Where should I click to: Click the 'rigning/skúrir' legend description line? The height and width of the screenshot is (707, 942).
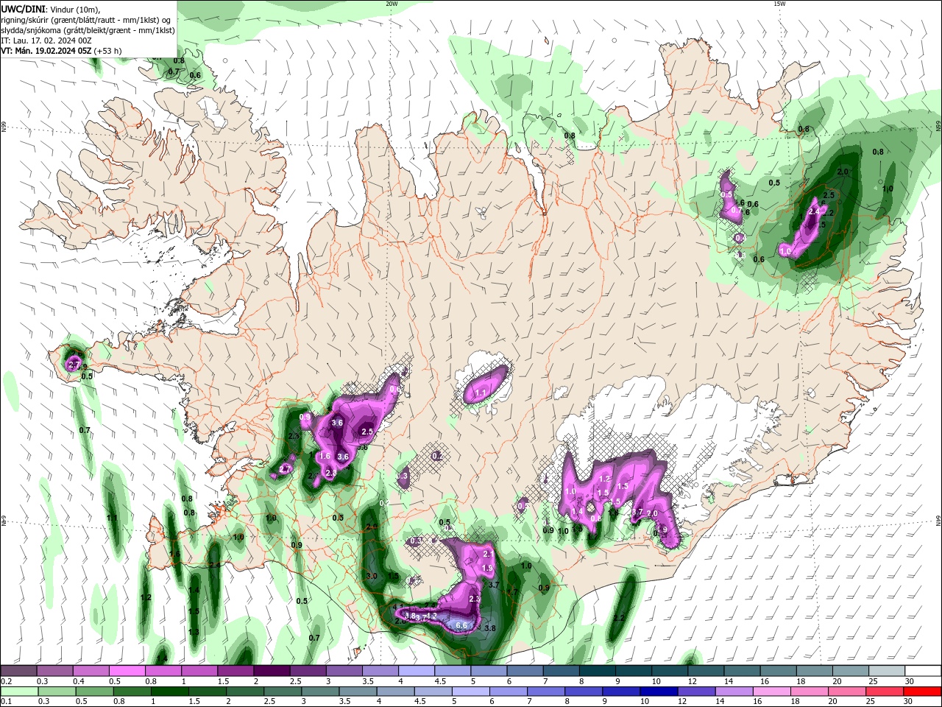coord(85,20)
